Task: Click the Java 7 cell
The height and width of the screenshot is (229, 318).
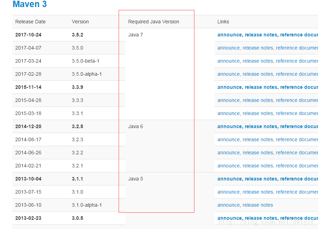Action: point(136,35)
